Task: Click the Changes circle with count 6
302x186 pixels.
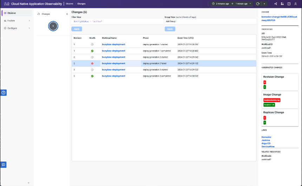Action: (53, 26)
